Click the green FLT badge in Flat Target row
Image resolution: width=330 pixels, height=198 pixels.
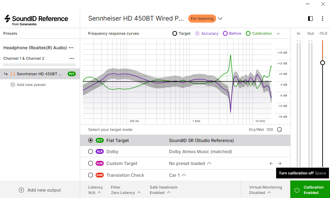100,140
